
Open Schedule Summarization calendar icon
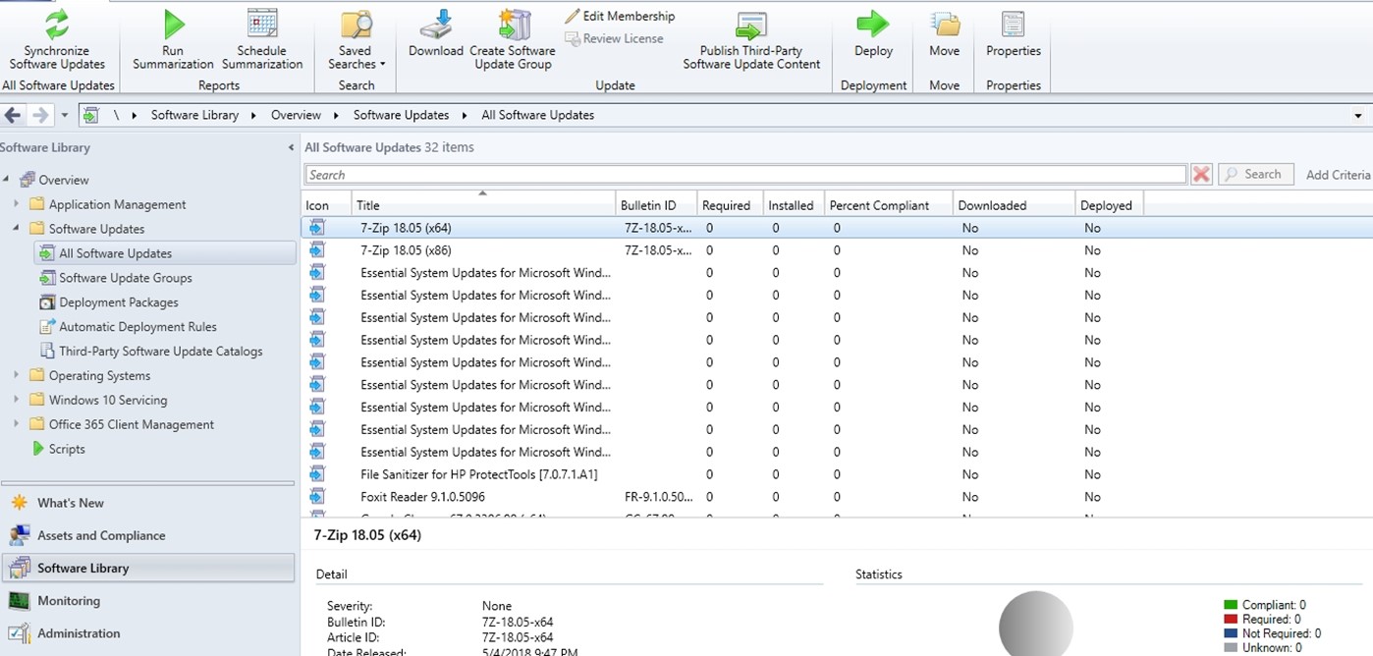[x=262, y=24]
